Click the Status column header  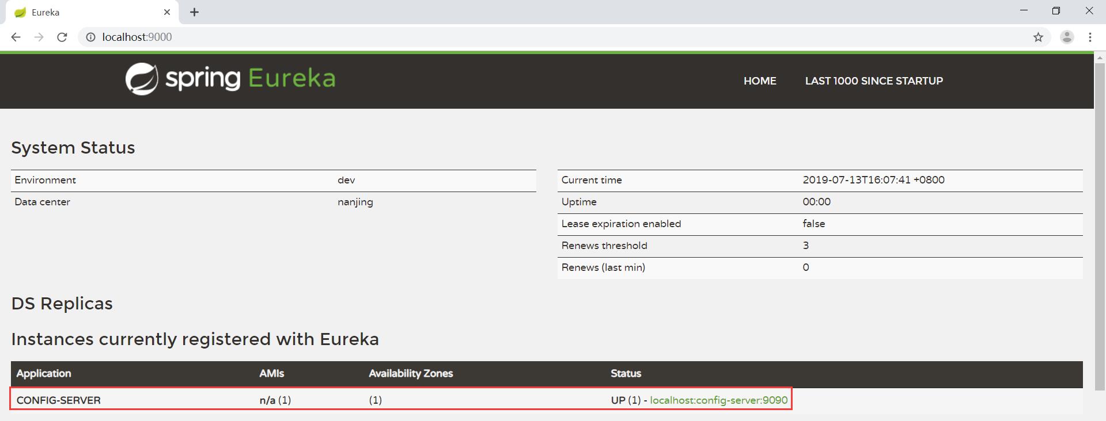click(x=626, y=373)
